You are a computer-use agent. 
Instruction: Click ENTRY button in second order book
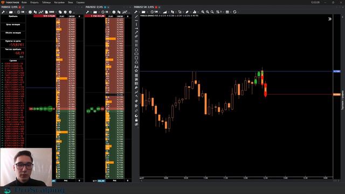[120, 17]
